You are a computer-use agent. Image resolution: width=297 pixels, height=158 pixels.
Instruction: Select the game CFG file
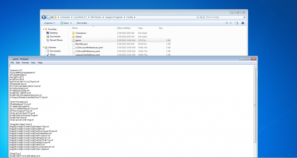pos(78,40)
